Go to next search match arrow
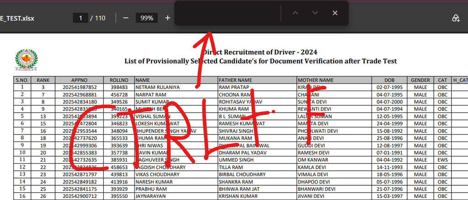 pyautogui.click(x=315, y=13)
